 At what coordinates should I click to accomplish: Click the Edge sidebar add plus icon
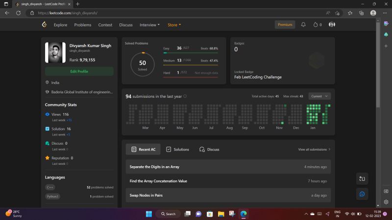point(386,46)
